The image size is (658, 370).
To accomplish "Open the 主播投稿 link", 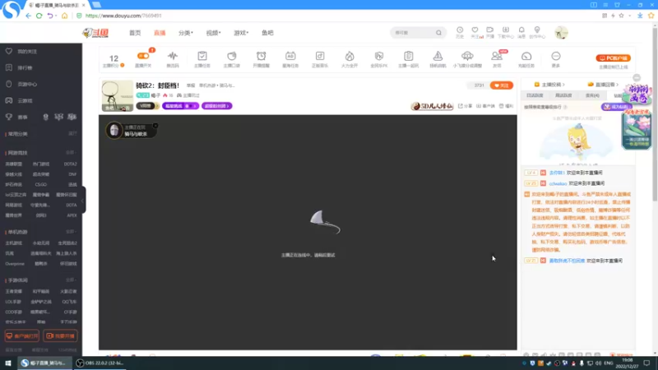I will pyautogui.click(x=549, y=85).
